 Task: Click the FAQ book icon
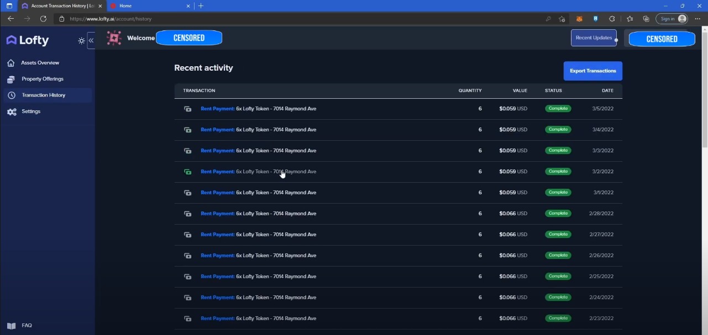click(x=12, y=326)
